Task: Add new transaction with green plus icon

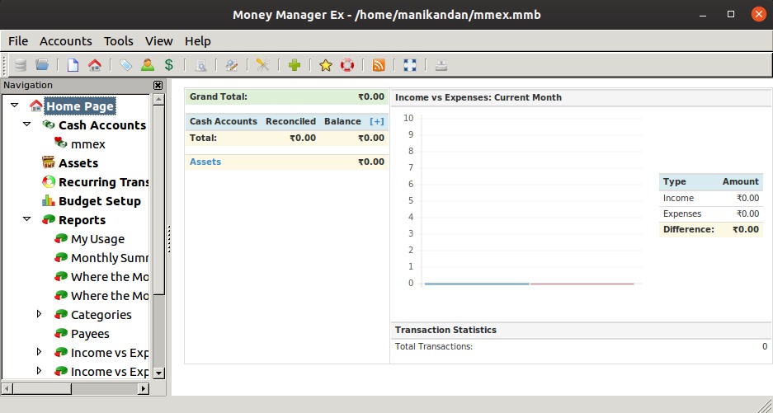Action: (x=295, y=64)
